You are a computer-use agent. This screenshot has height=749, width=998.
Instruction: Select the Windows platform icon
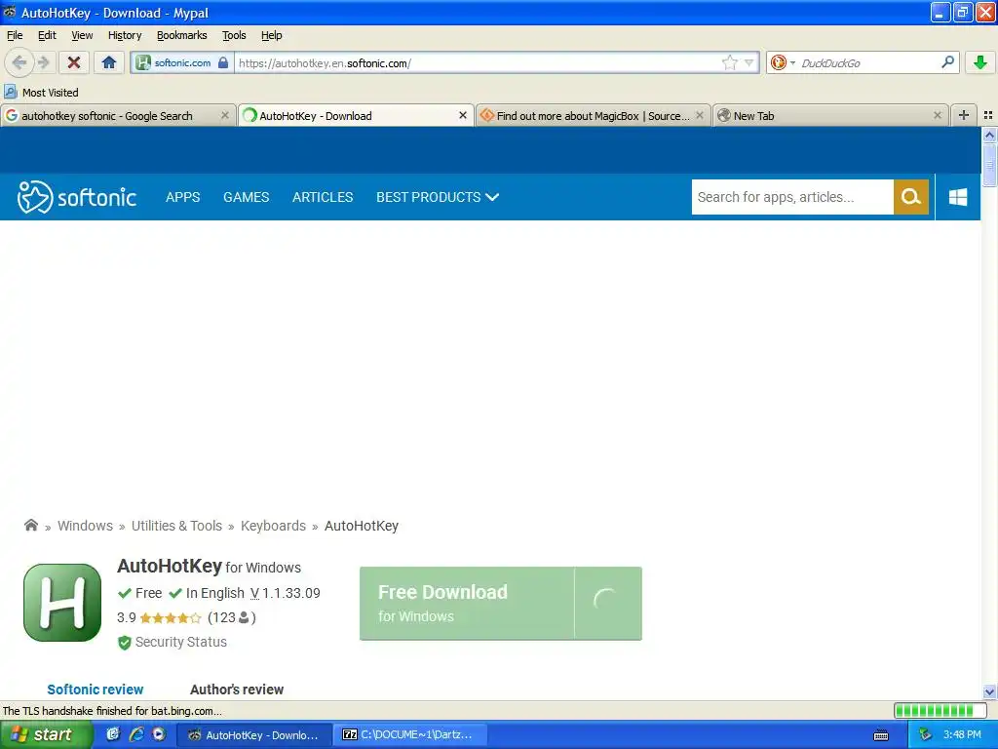958,197
